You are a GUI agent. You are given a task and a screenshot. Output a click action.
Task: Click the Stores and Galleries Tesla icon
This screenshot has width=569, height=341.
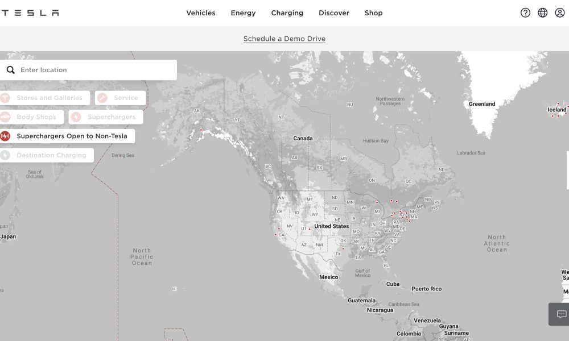click(x=5, y=98)
